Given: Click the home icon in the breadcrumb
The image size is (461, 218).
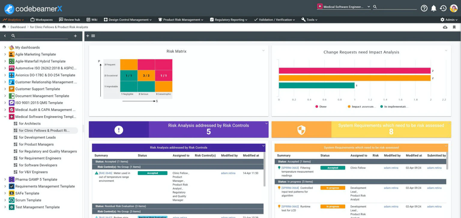Looking at the screenshot, I should coord(4,27).
